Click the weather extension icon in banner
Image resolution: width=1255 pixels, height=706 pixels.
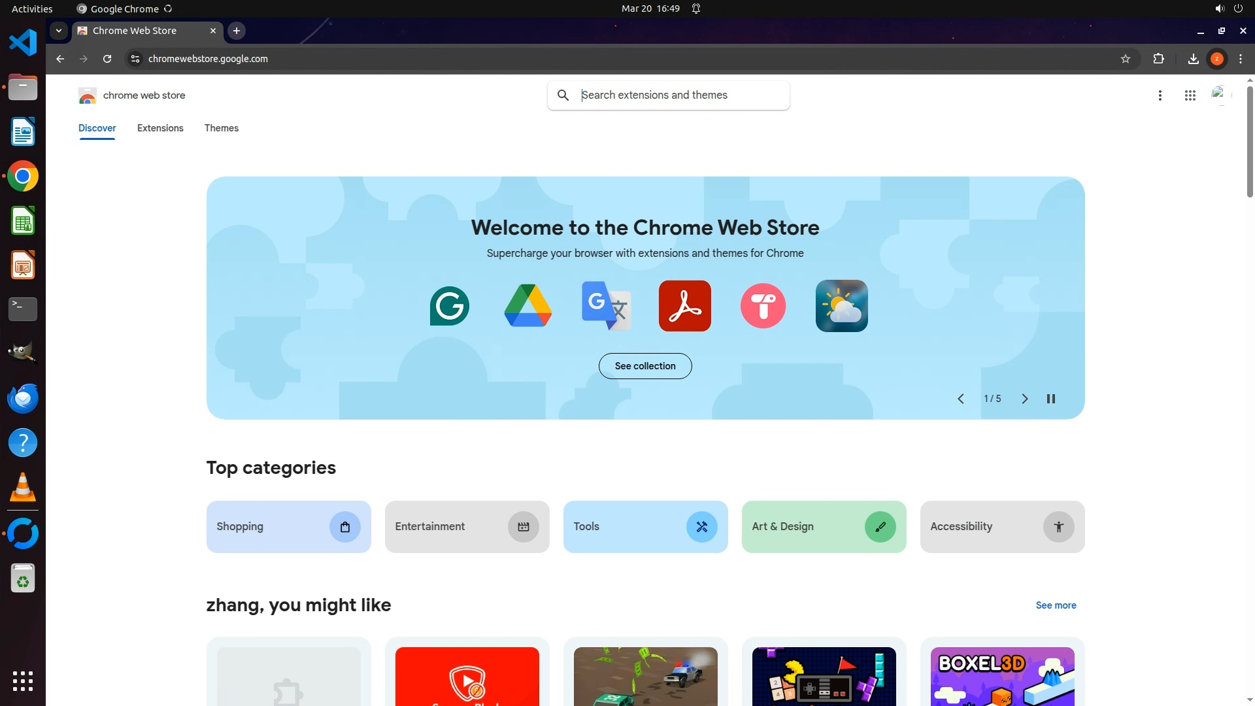841,306
